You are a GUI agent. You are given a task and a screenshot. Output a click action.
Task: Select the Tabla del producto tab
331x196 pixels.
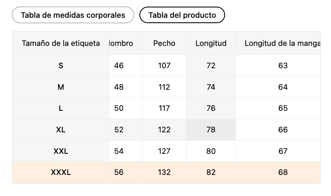(x=182, y=15)
